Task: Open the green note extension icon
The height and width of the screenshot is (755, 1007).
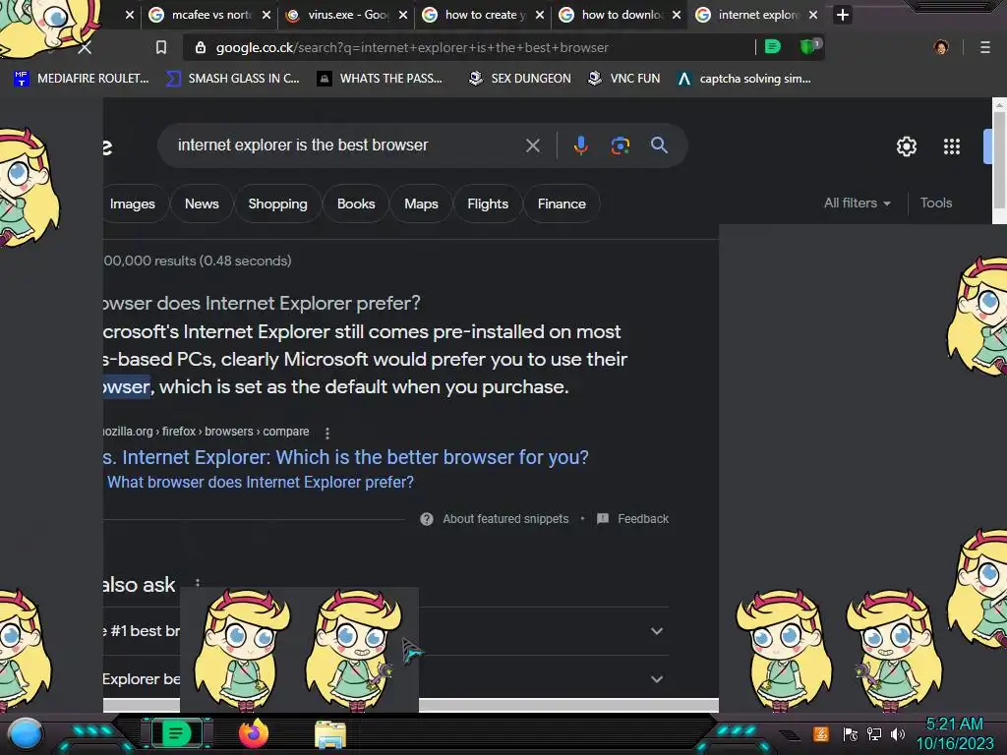Action: (x=773, y=46)
